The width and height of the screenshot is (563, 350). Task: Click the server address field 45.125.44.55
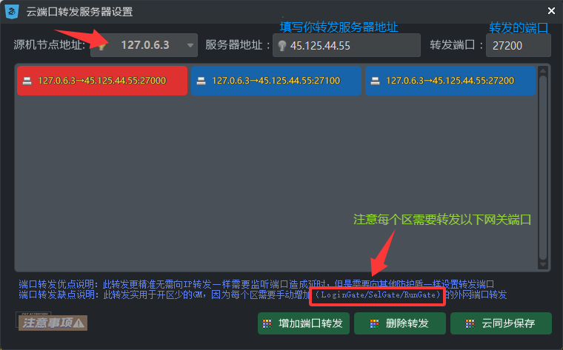click(347, 45)
